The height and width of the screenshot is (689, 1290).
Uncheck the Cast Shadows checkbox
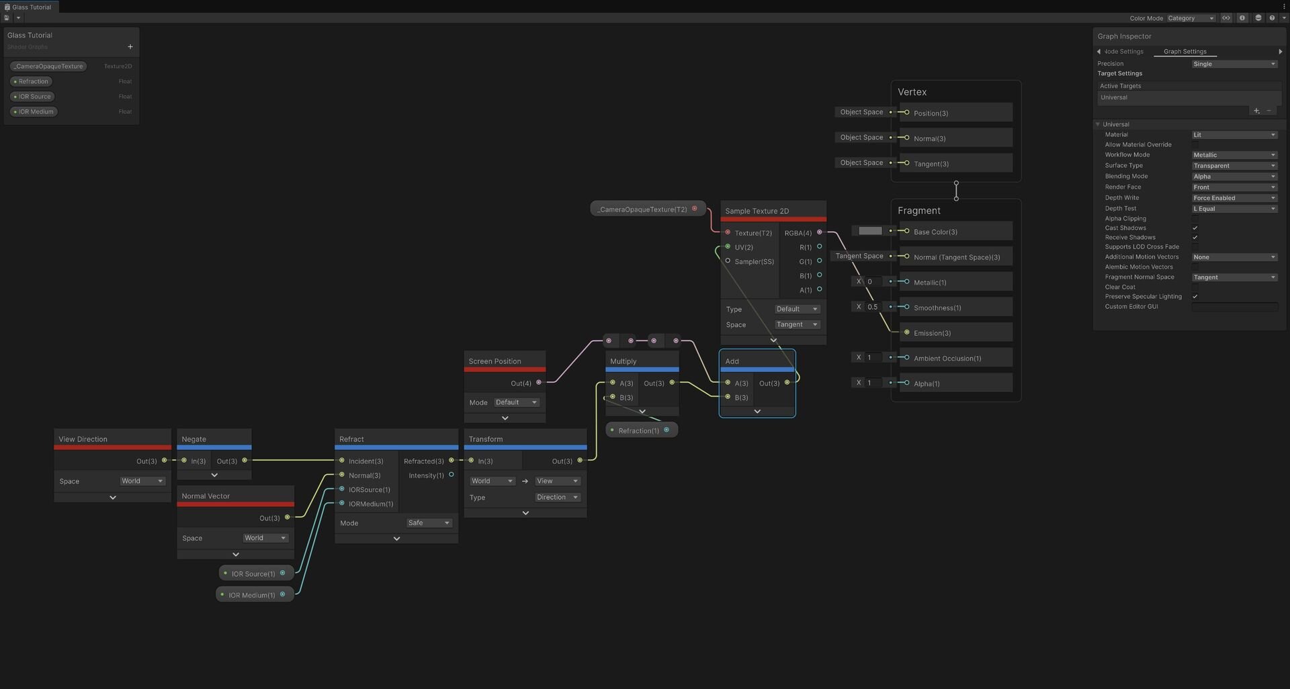(1195, 228)
